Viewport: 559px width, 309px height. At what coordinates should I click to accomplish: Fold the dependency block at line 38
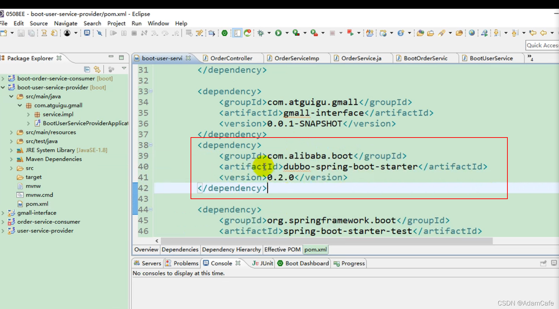click(151, 145)
